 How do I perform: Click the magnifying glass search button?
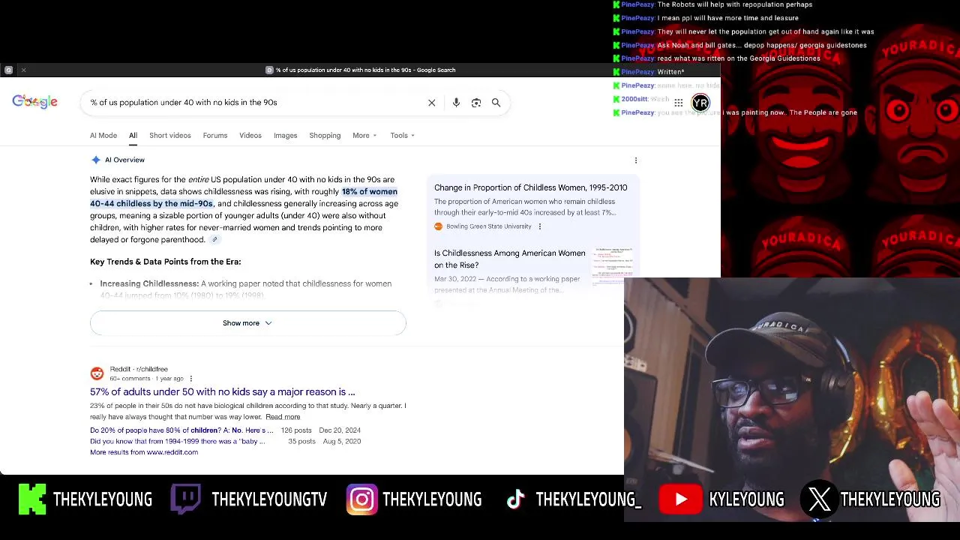coord(496,103)
